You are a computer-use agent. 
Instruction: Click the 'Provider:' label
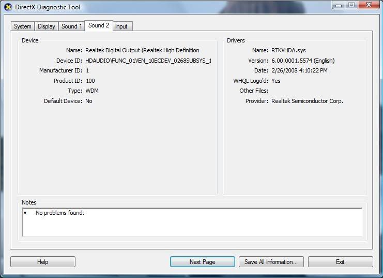click(x=257, y=101)
